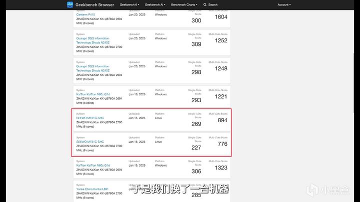Viewport: 360px width, 202px height.
Task: Click the multi-core score 894
Action: coord(222,120)
